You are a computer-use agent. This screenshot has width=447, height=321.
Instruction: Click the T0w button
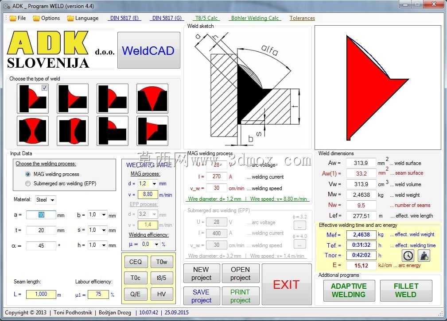(x=162, y=262)
